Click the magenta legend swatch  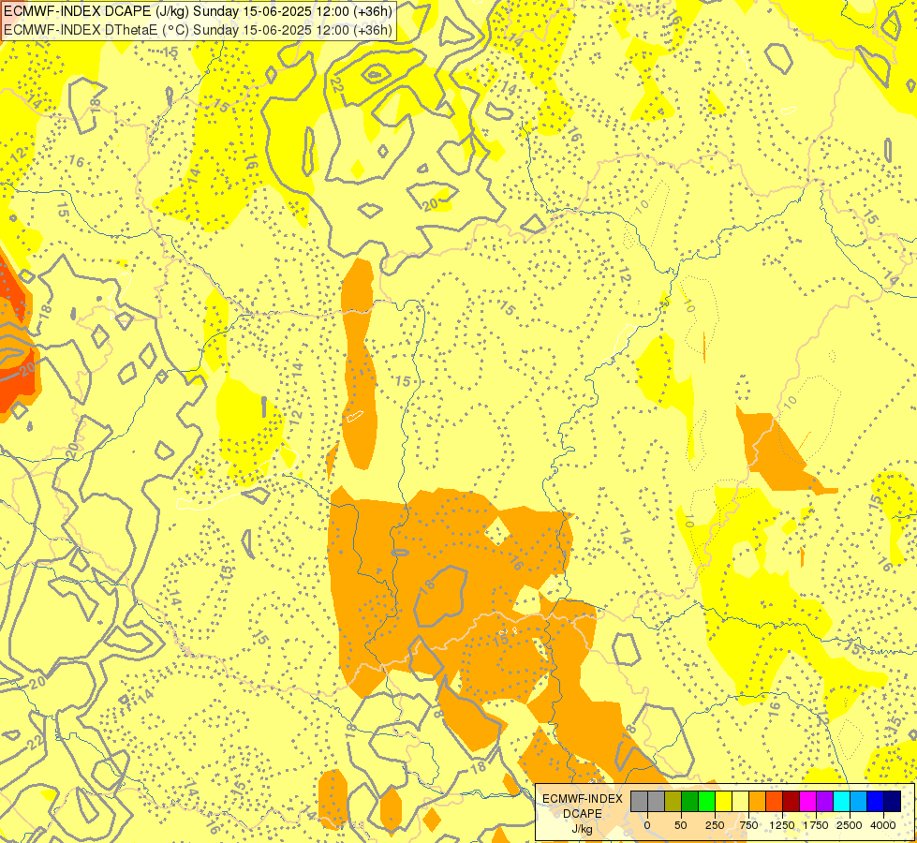(x=808, y=802)
